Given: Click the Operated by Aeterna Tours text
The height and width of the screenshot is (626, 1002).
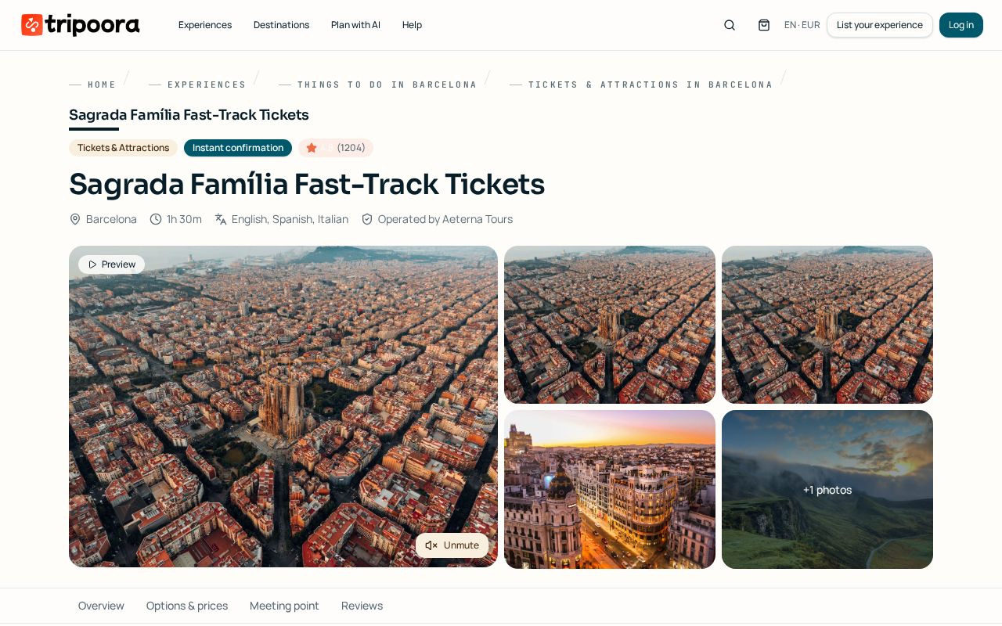Looking at the screenshot, I should point(445,219).
